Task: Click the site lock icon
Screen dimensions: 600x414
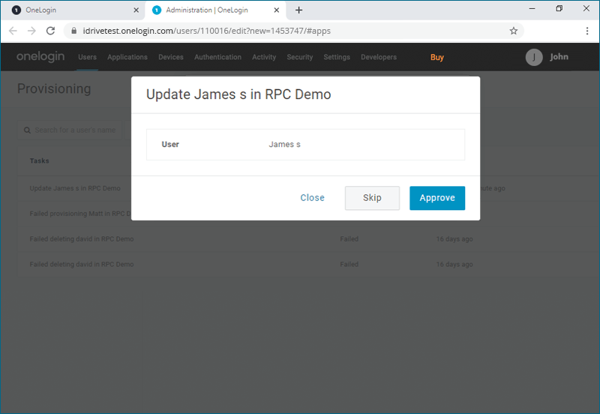Action: point(73,31)
